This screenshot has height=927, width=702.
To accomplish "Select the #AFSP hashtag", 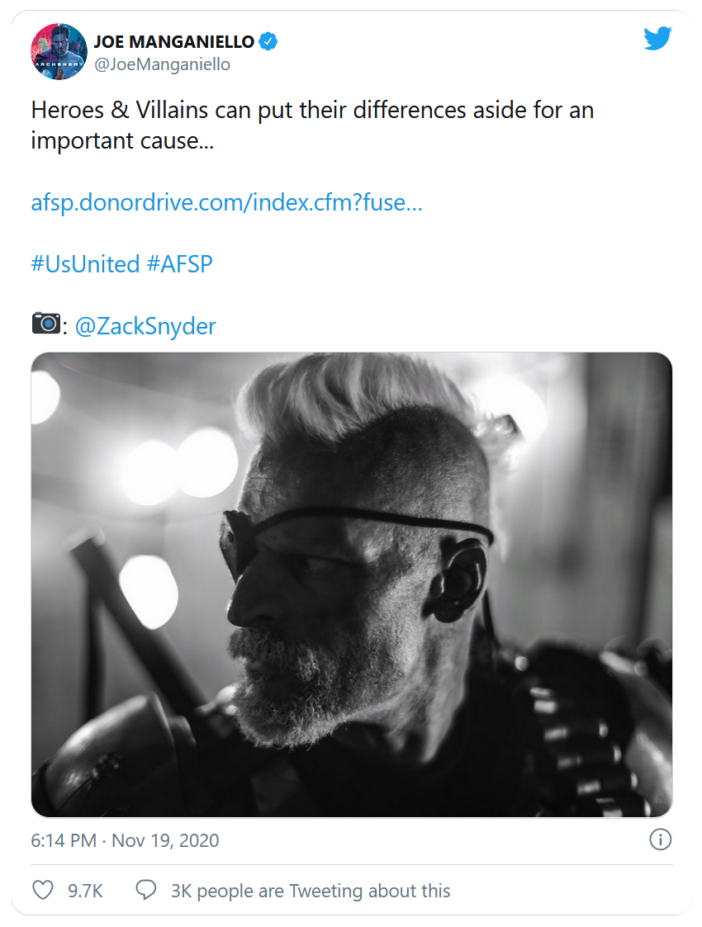I will [179, 264].
